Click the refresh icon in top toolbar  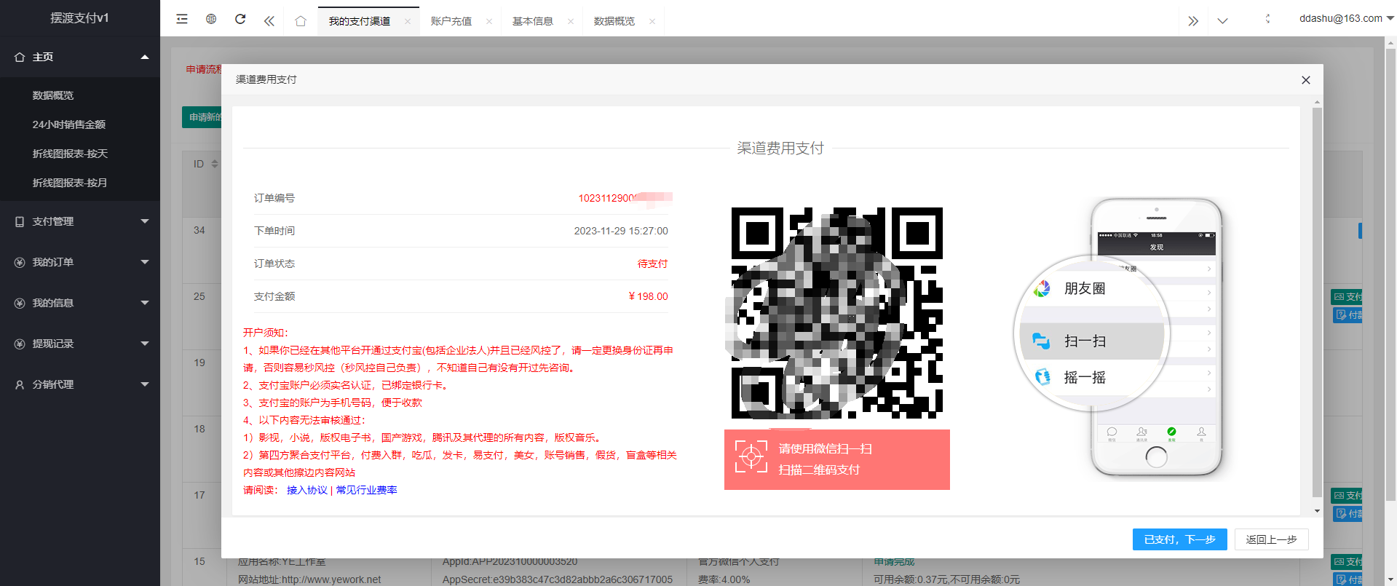pyautogui.click(x=240, y=20)
